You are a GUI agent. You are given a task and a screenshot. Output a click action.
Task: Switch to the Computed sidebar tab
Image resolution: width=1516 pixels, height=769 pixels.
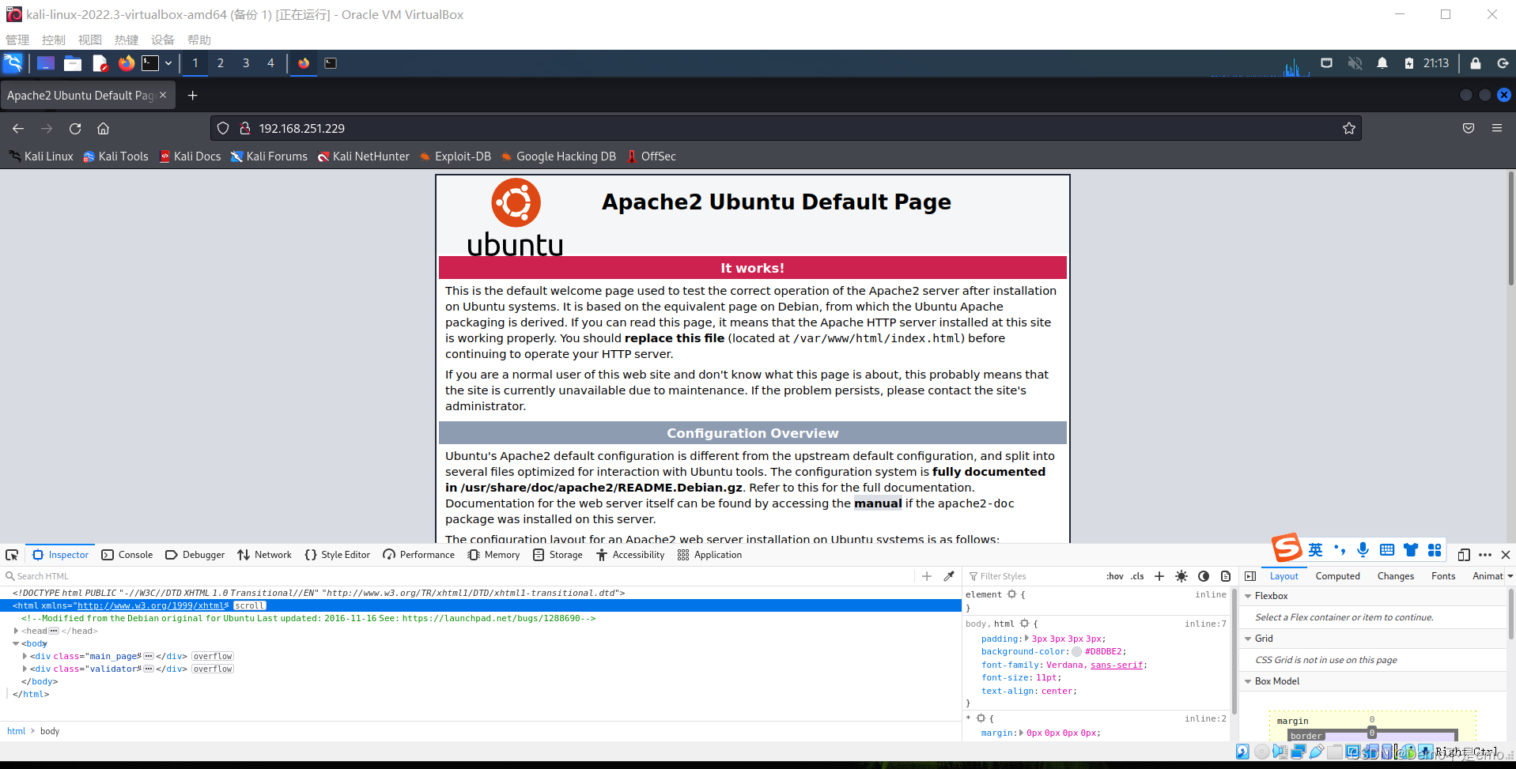tap(1337, 576)
